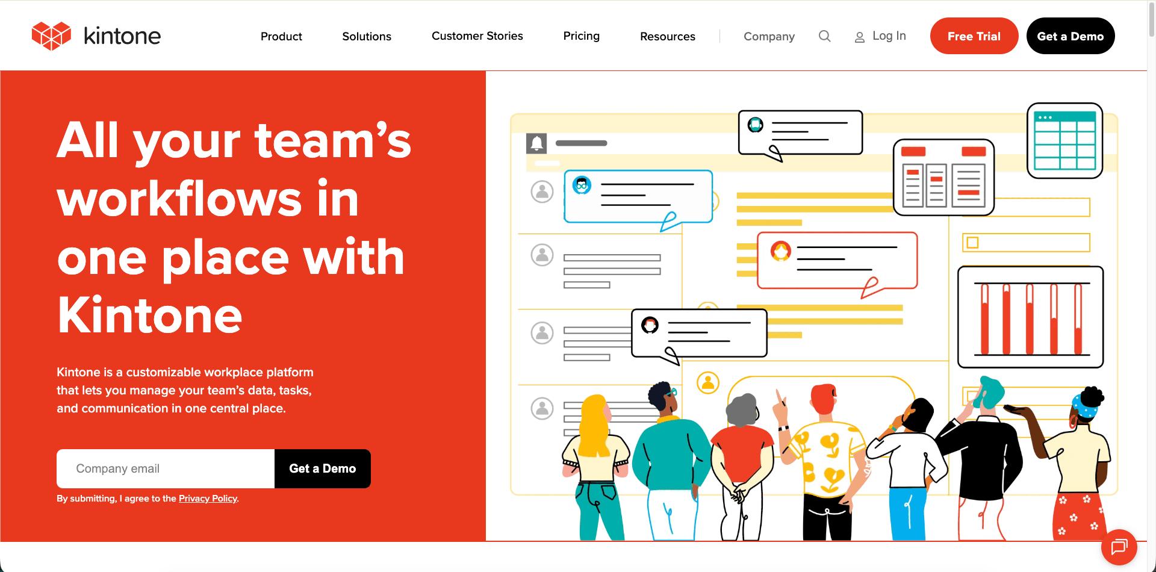1156x572 pixels.
Task: Open the chat widget bubble icon
Action: 1119,547
